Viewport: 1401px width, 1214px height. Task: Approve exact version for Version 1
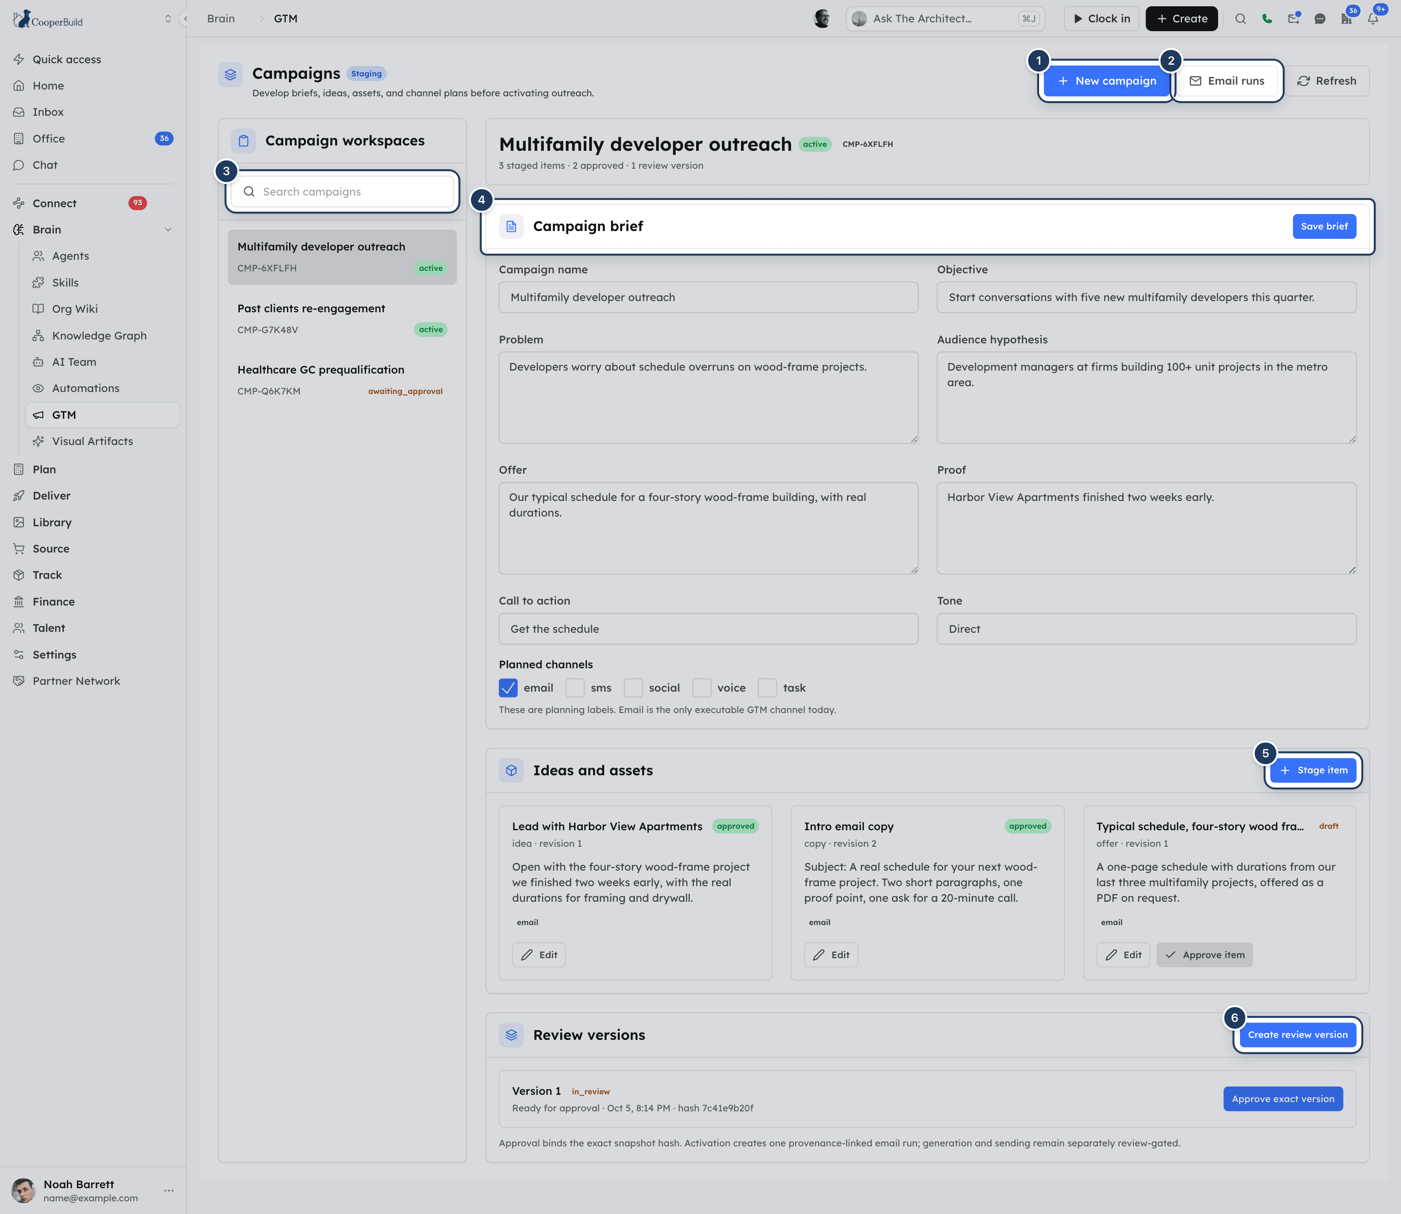(x=1282, y=1099)
